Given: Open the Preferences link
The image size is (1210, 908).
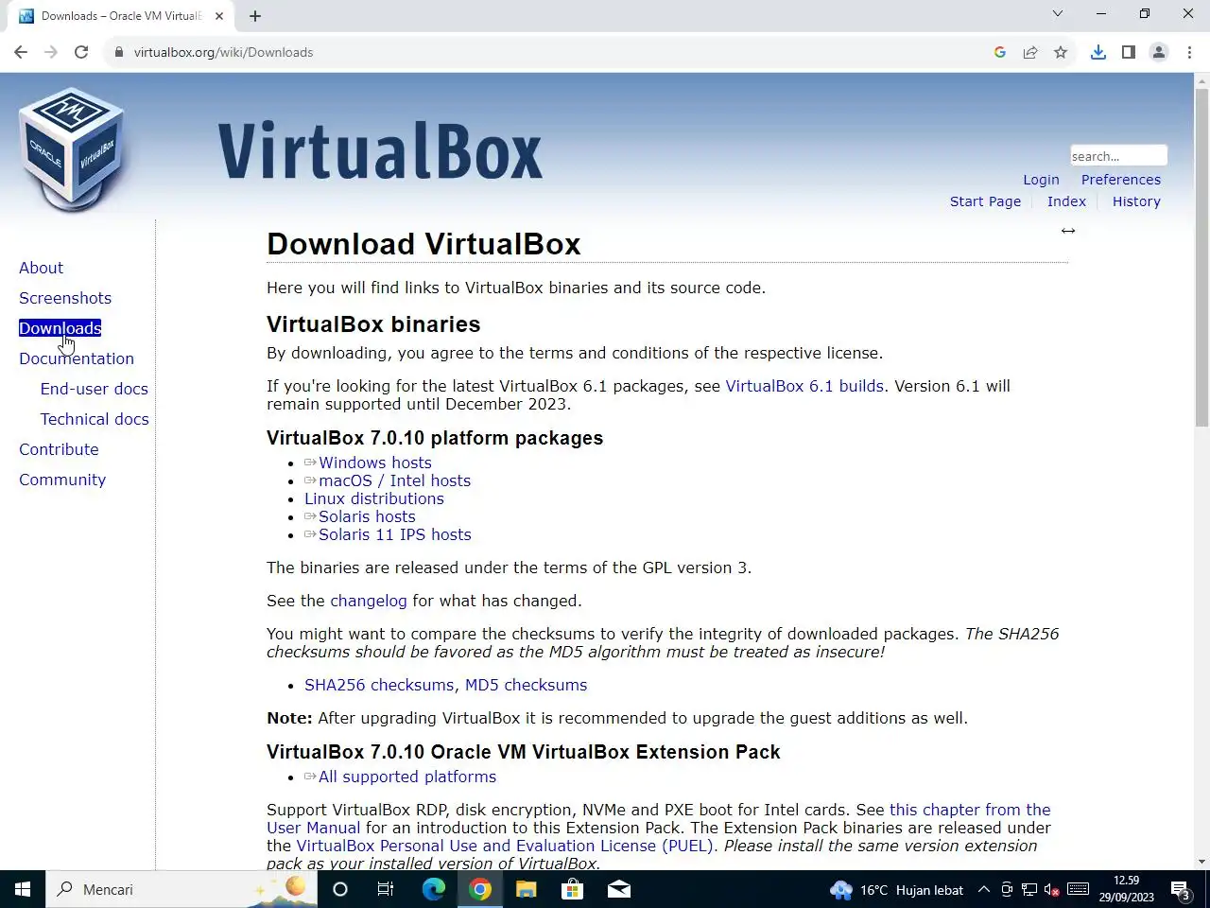Looking at the screenshot, I should 1121,180.
